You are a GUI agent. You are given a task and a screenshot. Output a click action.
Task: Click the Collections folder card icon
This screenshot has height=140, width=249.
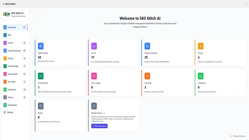click(x=200, y=76)
